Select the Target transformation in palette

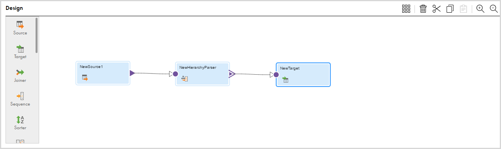20,52
